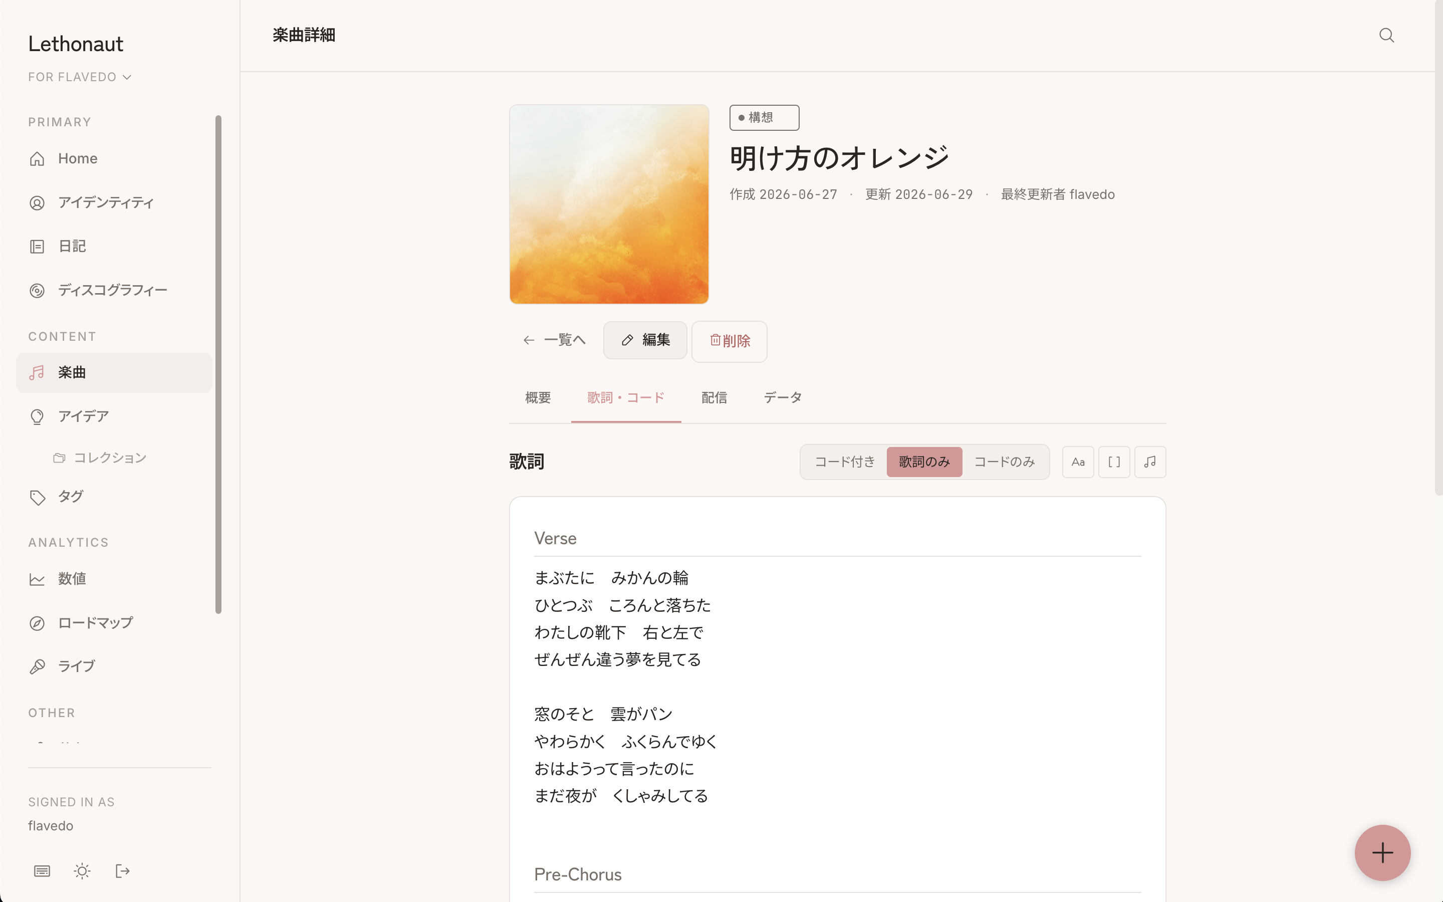
Task: Click the keyboard shortcuts icon
Action: point(42,871)
